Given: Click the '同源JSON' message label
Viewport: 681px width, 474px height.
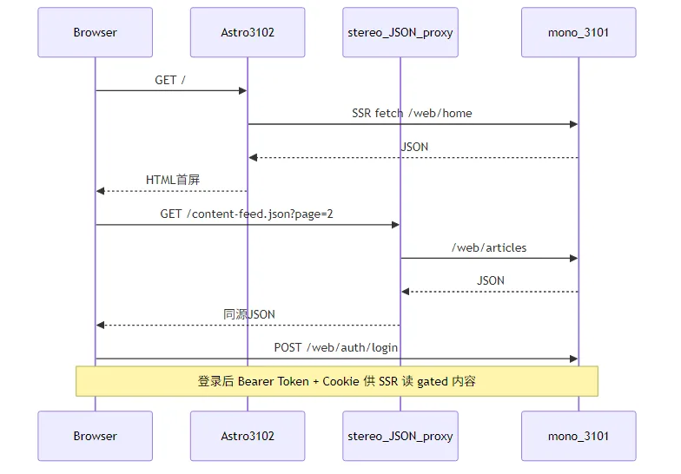Looking at the screenshot, I should click(x=248, y=314).
